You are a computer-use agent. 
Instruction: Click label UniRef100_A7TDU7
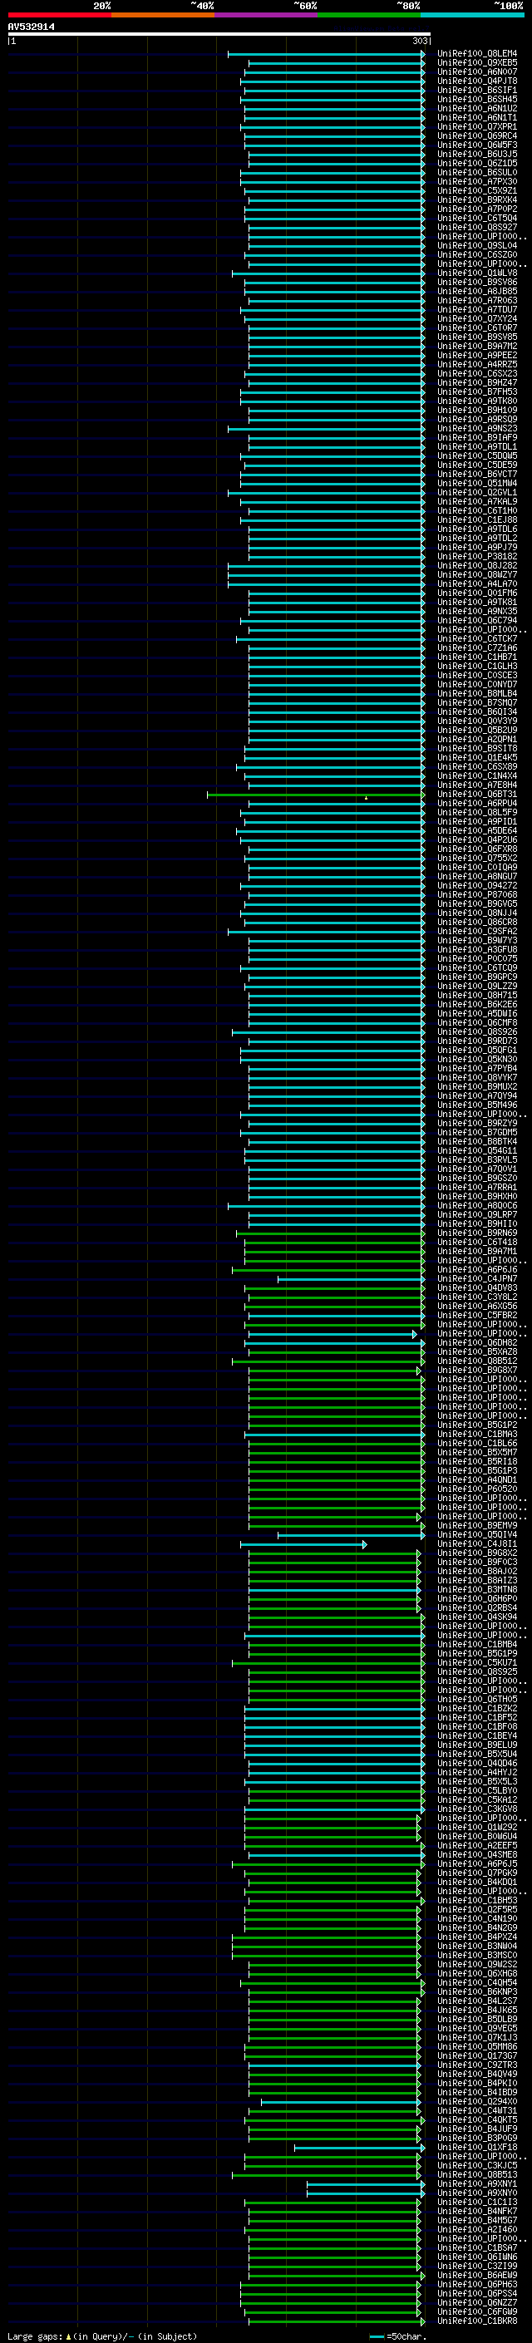[x=476, y=309]
